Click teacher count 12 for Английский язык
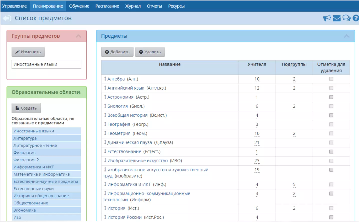This screenshot has width=359, height=222. click(x=257, y=88)
